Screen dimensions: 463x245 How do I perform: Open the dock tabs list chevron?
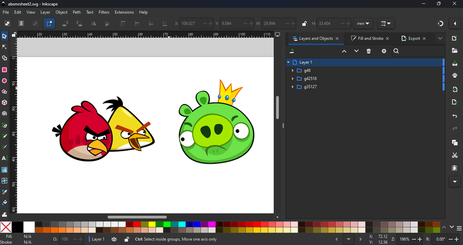pos(440,39)
